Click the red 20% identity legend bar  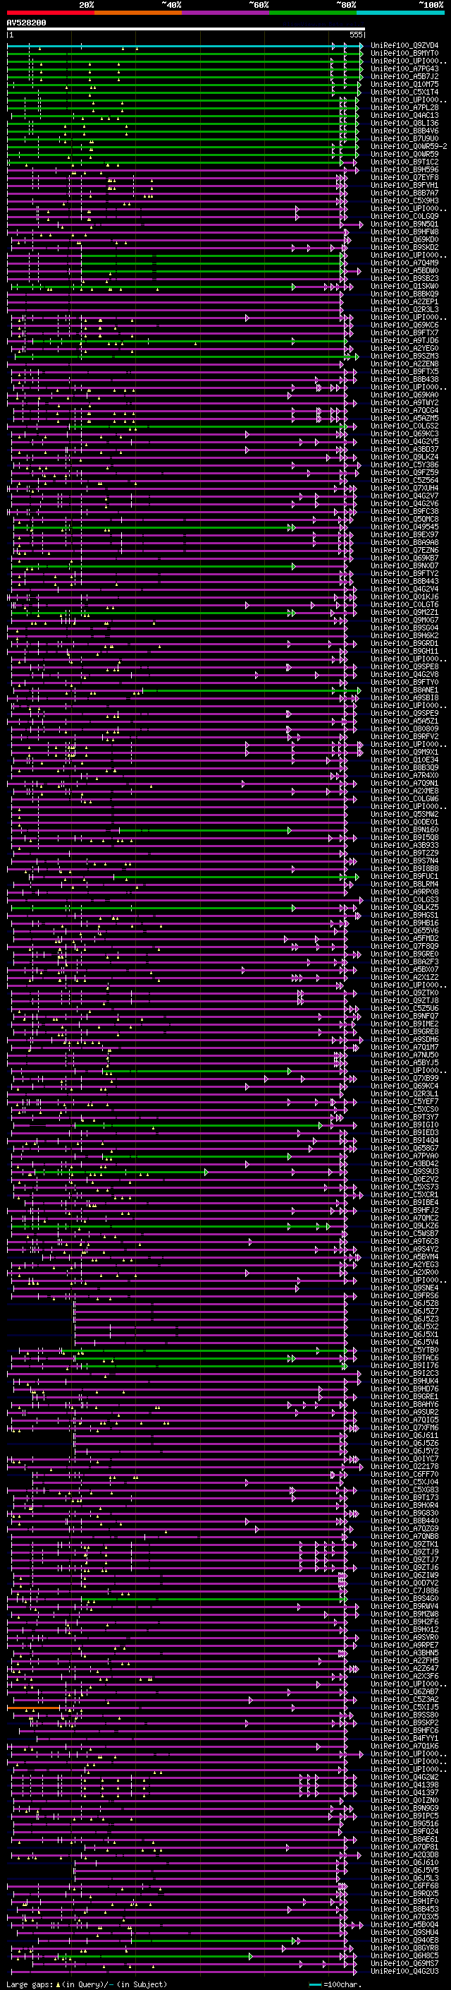(51, 13)
